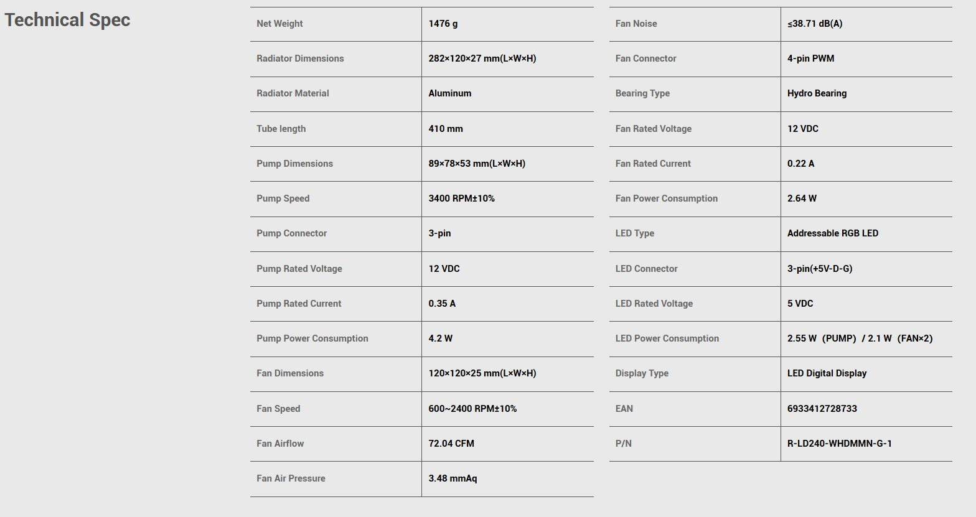Select the Aluminum radiator material value
This screenshot has width=976, height=517.
click(x=450, y=93)
